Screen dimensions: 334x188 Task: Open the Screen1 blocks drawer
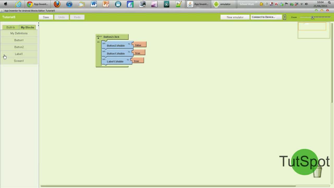point(19,61)
